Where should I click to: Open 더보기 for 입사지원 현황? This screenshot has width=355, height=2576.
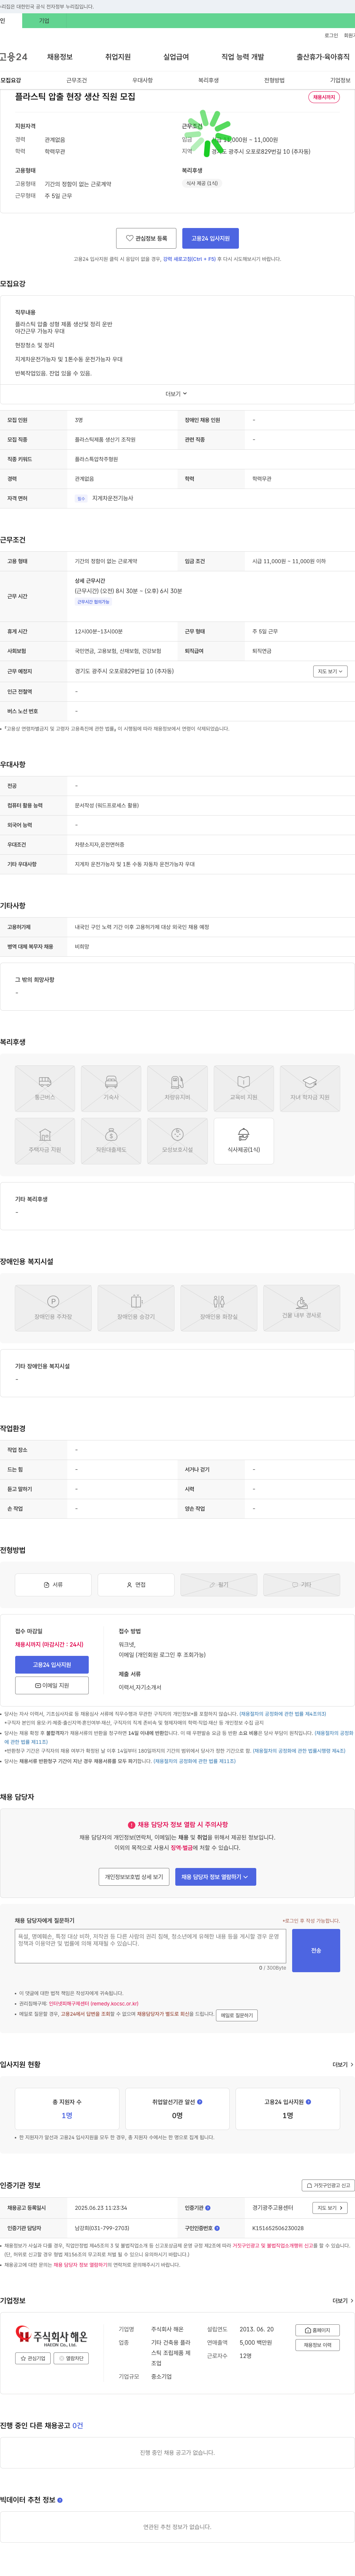[343, 2064]
